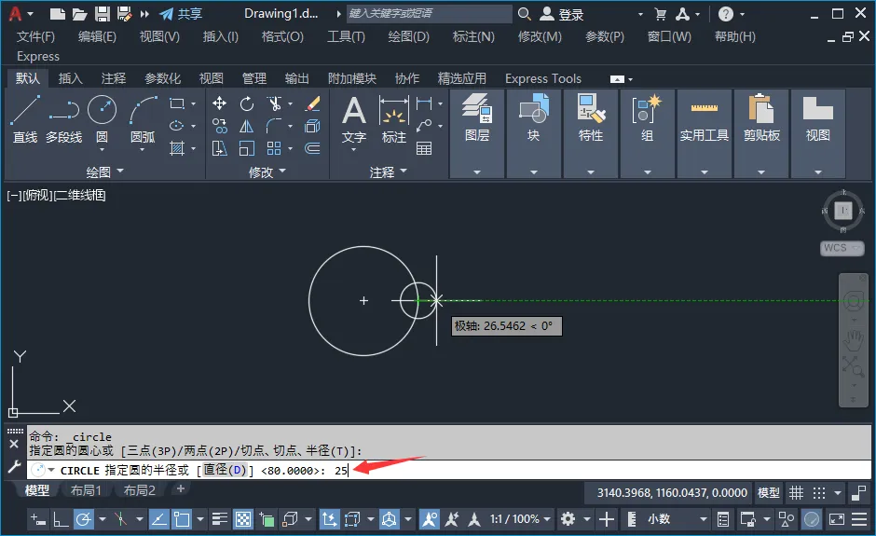Image resolution: width=876 pixels, height=536 pixels.
Task: Click the 共享 share button
Action: click(x=181, y=14)
